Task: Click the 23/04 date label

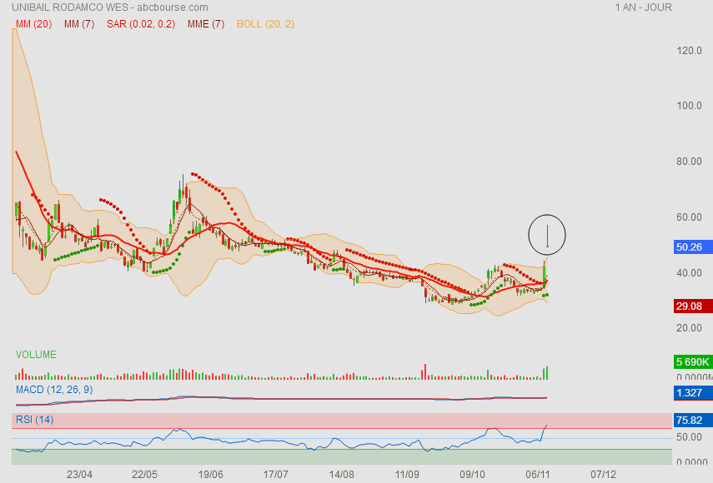Action: coord(79,475)
